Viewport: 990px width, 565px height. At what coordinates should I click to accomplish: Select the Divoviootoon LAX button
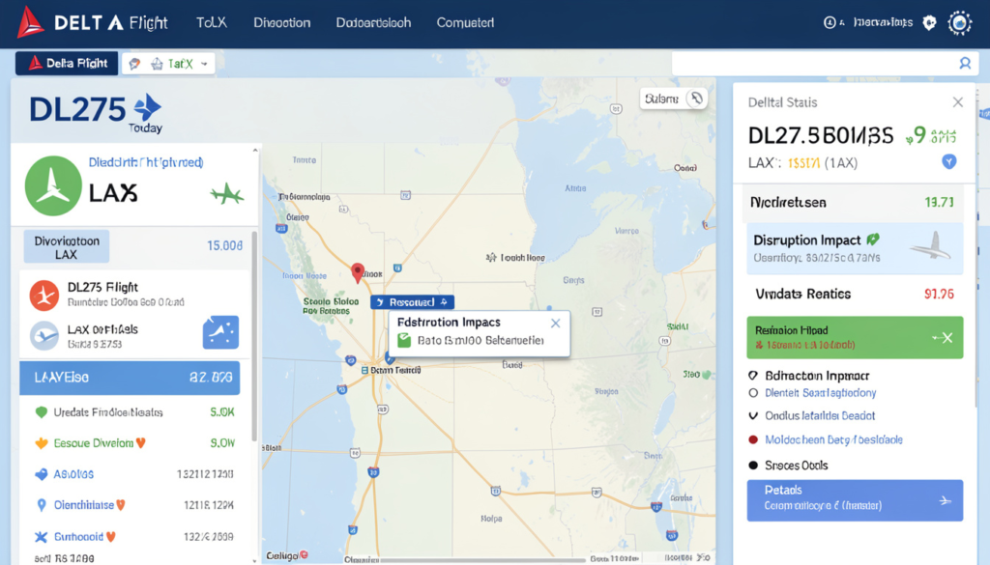[67, 246]
